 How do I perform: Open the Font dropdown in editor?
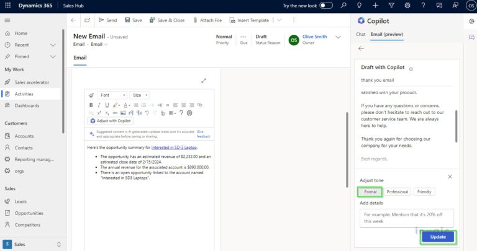tap(112, 95)
